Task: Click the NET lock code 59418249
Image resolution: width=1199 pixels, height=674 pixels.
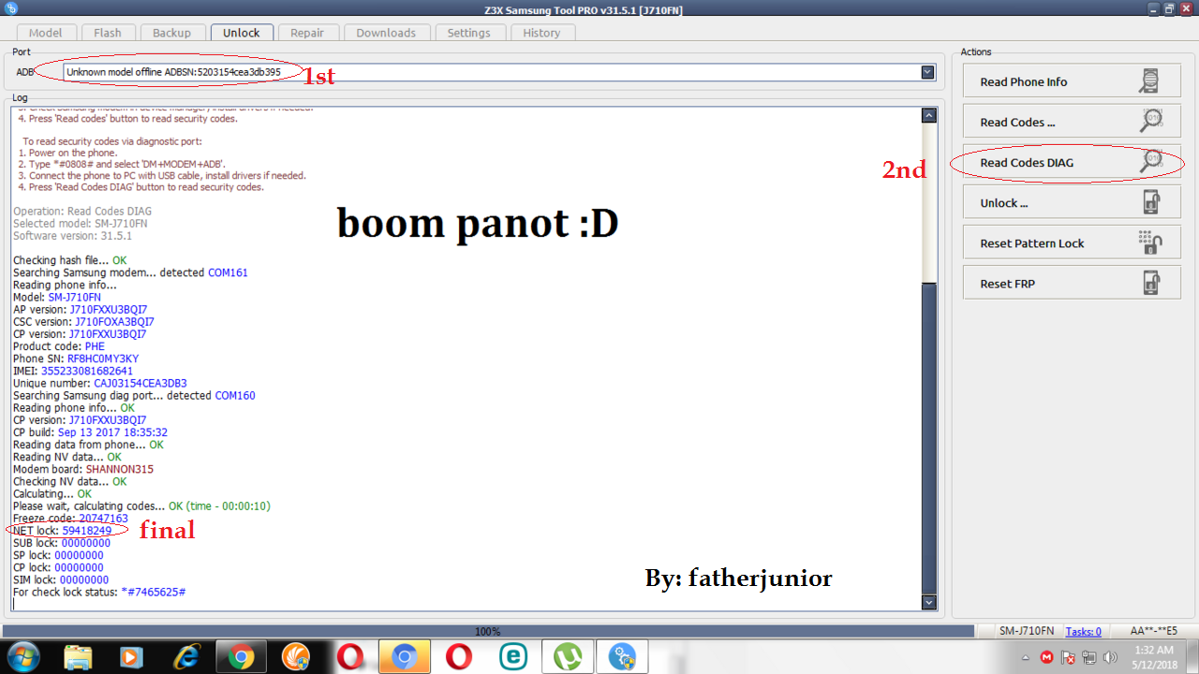Action: [x=87, y=531]
